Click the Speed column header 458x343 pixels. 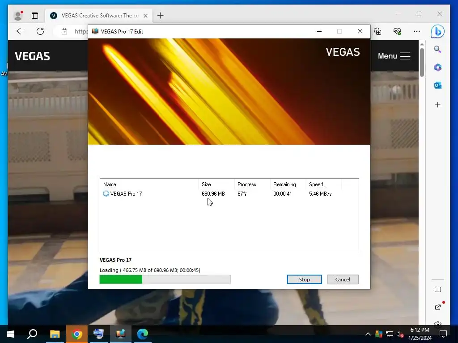(x=324, y=184)
